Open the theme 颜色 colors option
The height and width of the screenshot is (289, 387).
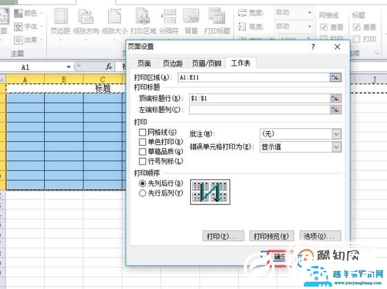click(x=28, y=13)
